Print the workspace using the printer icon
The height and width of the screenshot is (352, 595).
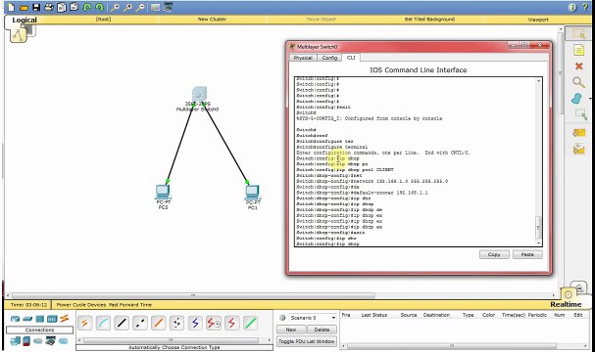click(x=49, y=7)
